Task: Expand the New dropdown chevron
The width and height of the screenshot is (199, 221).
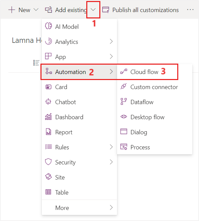Action: [36, 10]
